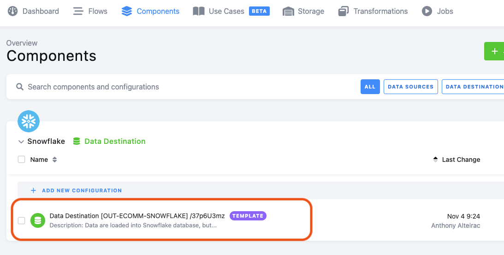Image resolution: width=504 pixels, height=255 pixels.
Task: Collapse the Snowflake component group
Action: [21, 142]
